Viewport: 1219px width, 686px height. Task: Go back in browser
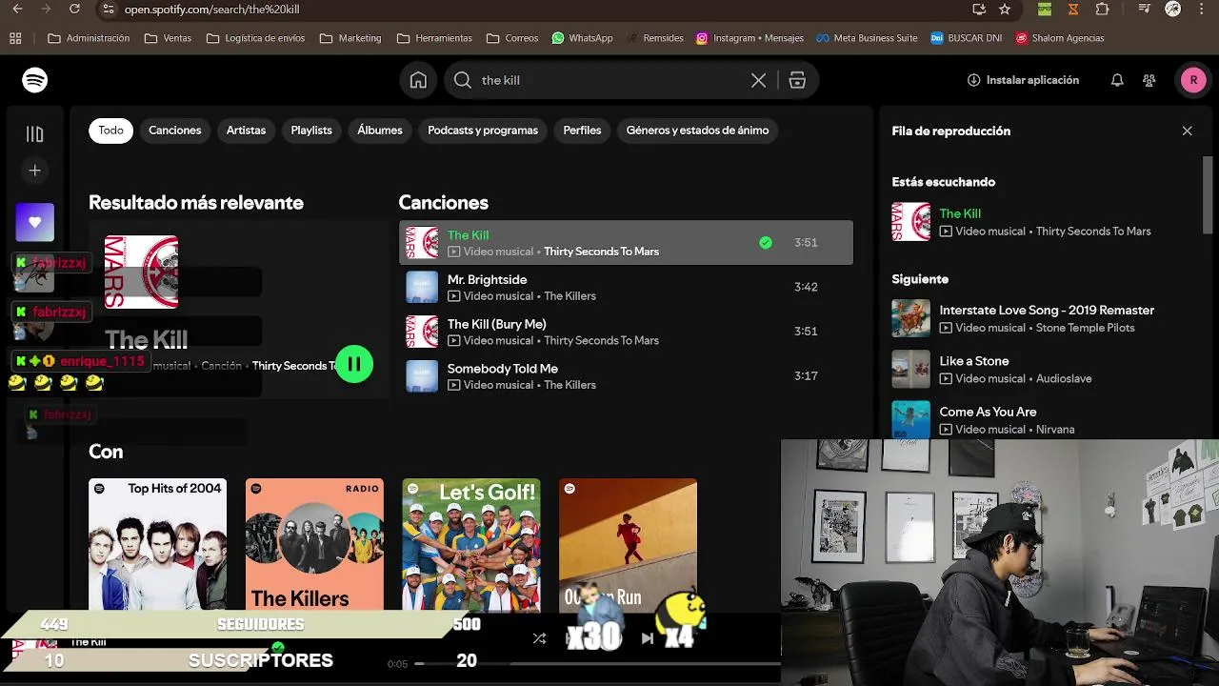pos(17,9)
